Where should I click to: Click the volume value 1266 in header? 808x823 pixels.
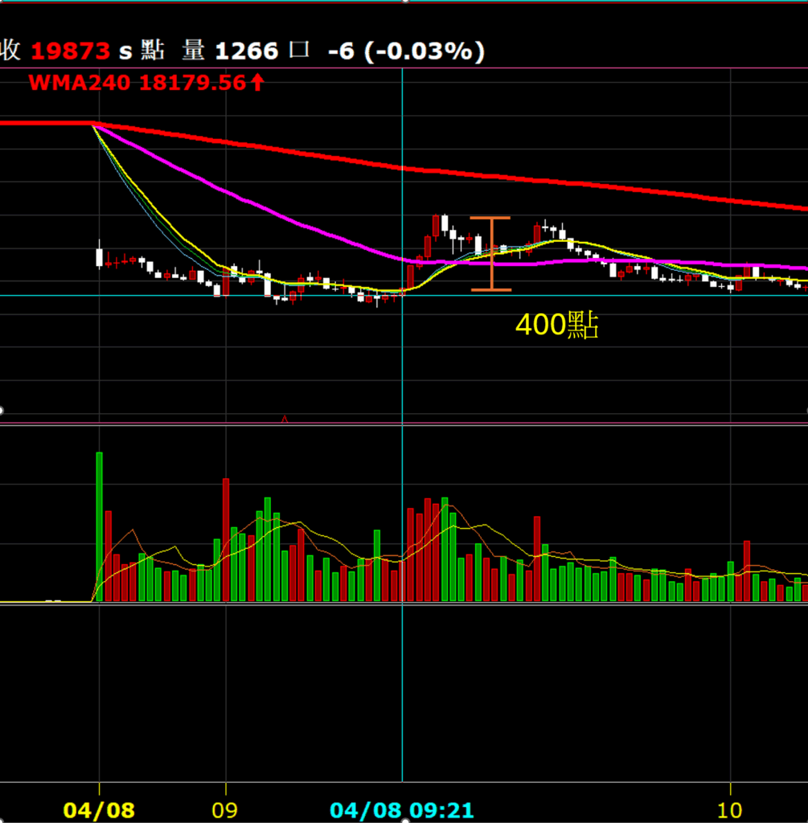[x=245, y=52]
